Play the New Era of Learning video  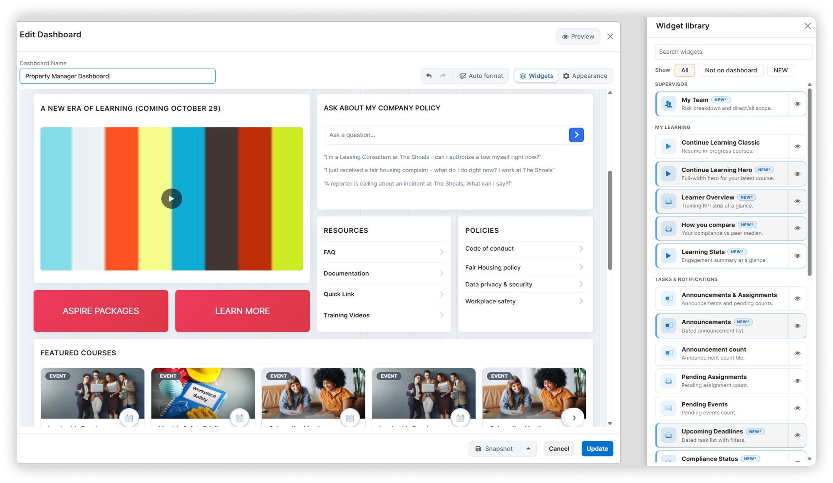171,199
